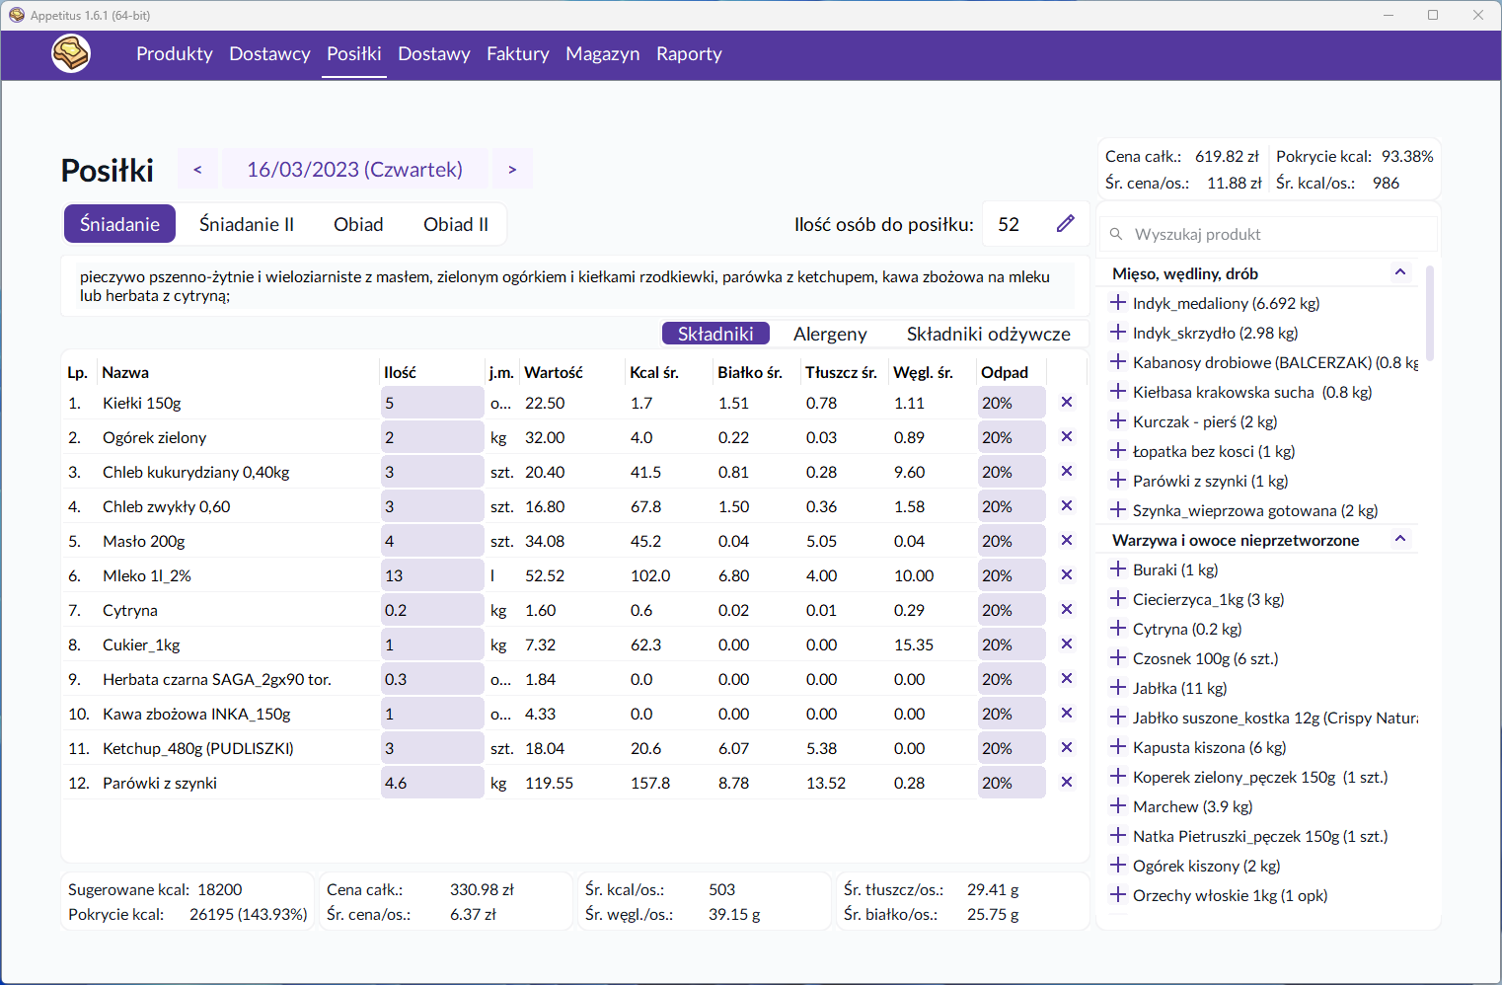Collapse the Mięso, wędliny, drób category

coord(1399,272)
